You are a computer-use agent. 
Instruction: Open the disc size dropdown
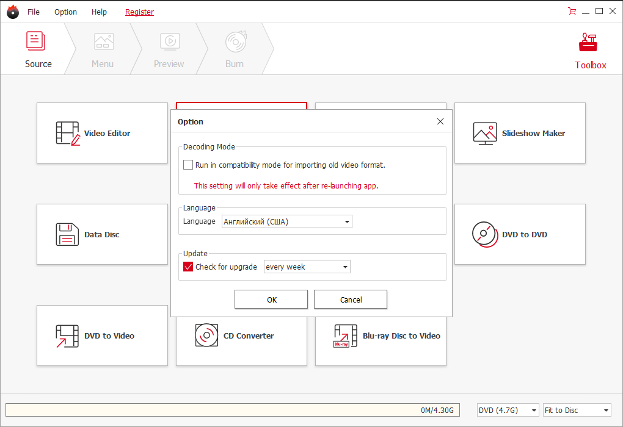coord(531,410)
